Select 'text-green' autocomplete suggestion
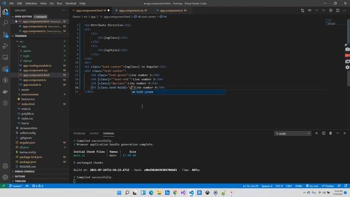350x197 pixels. point(179,92)
